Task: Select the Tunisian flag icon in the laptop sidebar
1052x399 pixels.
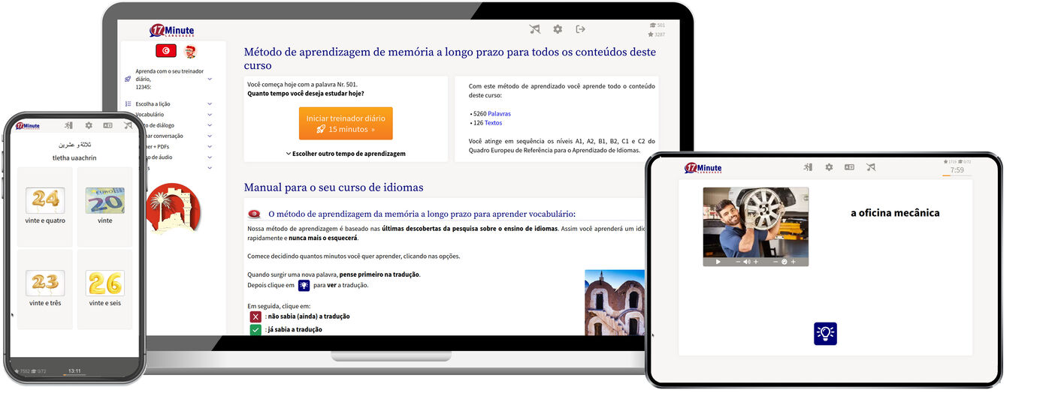Action: point(166,51)
